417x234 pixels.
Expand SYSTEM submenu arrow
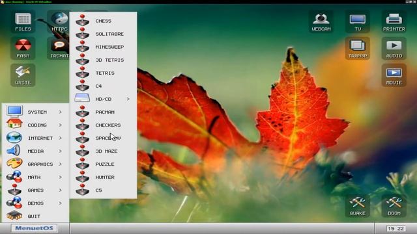coord(61,112)
